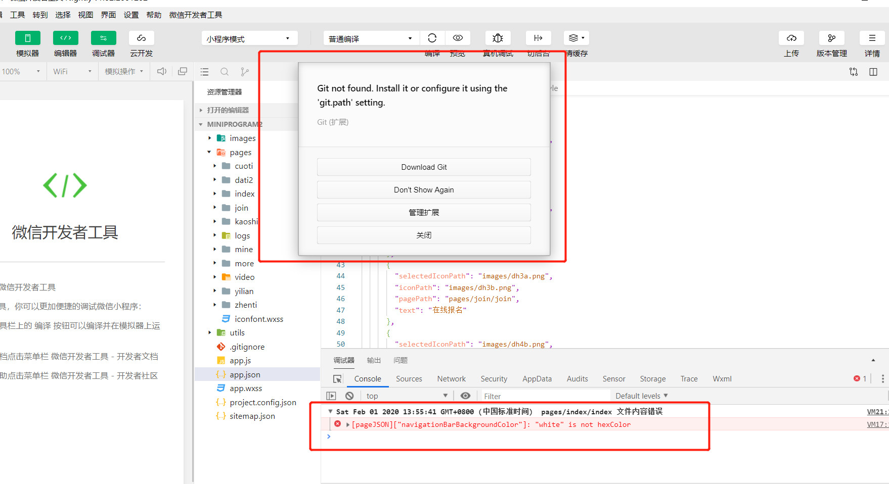Open the 转到 menu
889x484 pixels.
click(x=40, y=15)
